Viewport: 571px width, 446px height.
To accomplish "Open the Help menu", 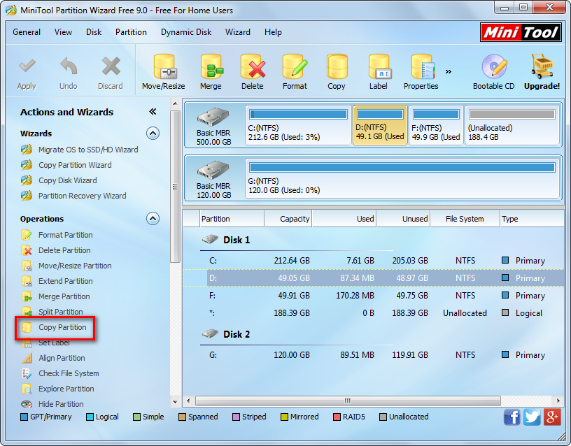I will tap(273, 32).
